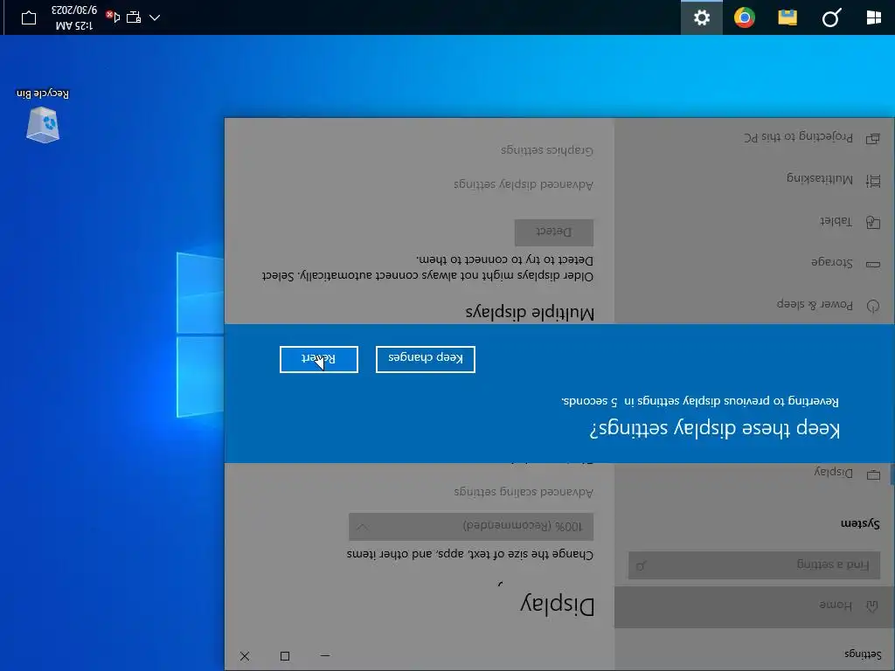The height and width of the screenshot is (671, 895).
Task: Minimize the Settings window
Action: pyautogui.click(x=325, y=655)
